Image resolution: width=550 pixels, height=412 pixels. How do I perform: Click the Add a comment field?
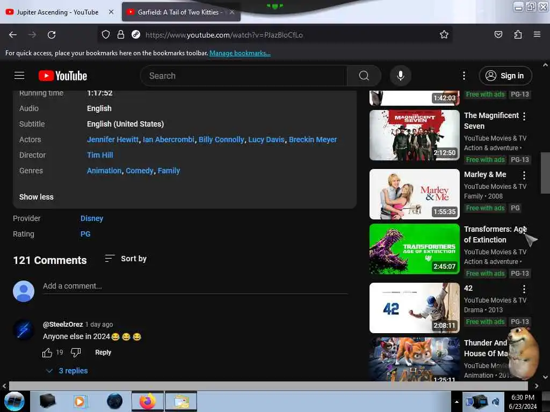[x=195, y=286]
